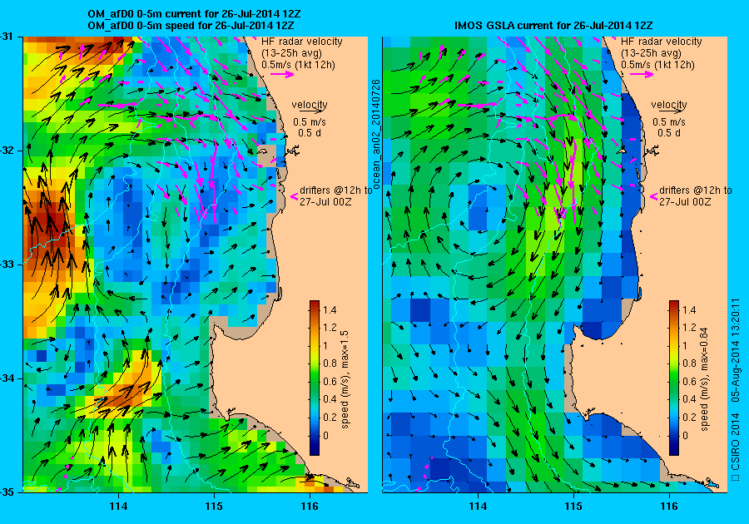Click longitude label 115 under right map

[573, 507]
